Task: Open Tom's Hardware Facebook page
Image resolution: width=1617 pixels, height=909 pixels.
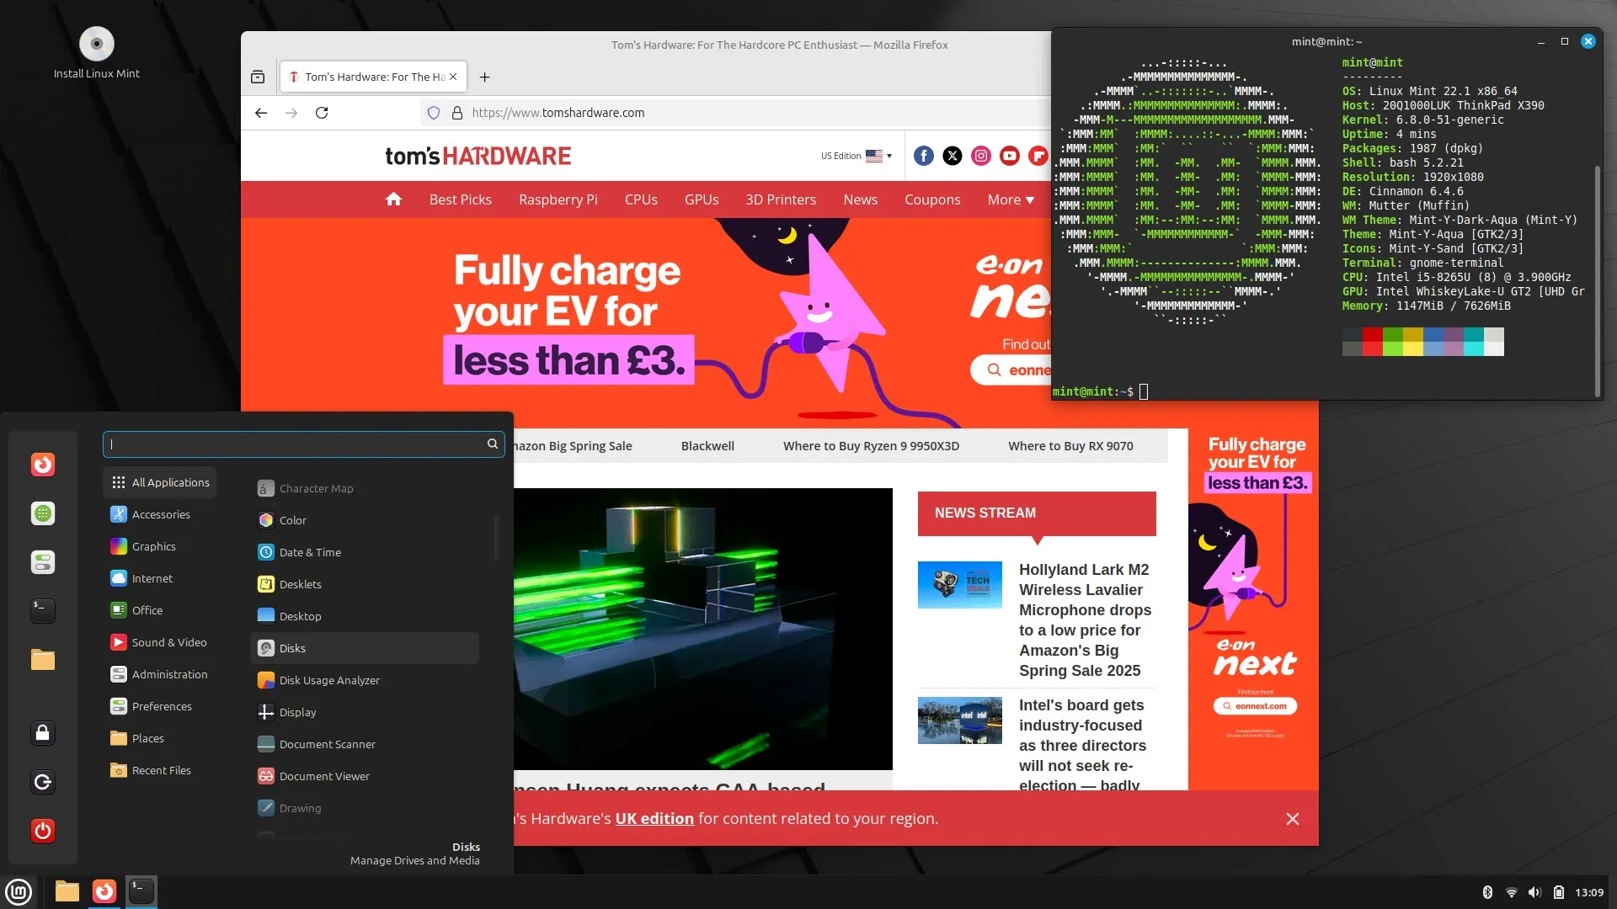Action: 924,156
